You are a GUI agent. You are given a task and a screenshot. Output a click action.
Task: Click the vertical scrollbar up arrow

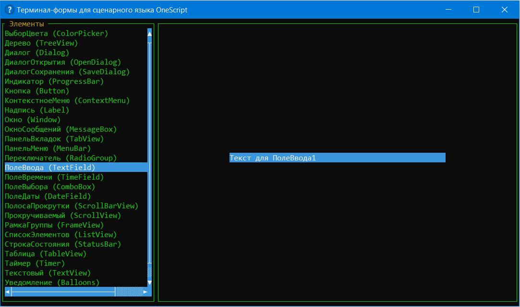point(150,34)
